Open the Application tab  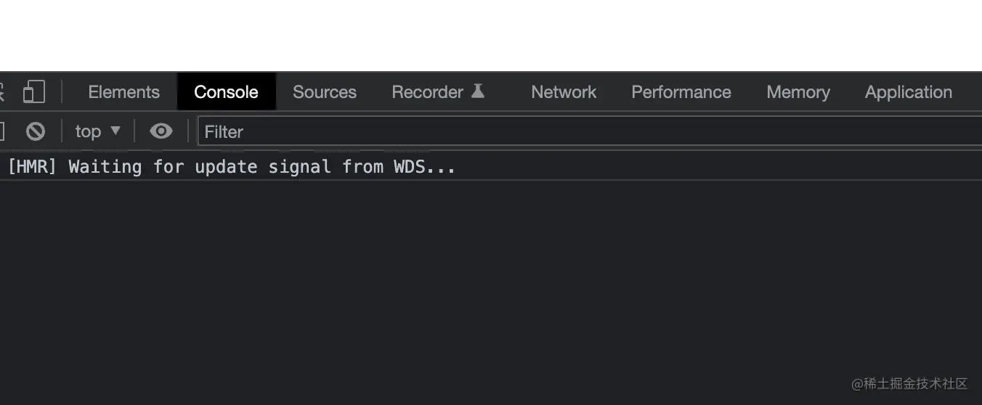[908, 92]
